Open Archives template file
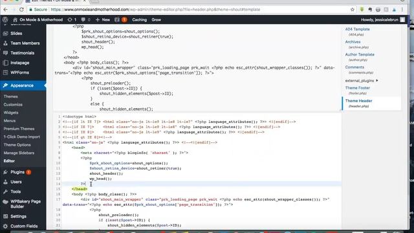This screenshot has width=414, height=233. point(353,41)
